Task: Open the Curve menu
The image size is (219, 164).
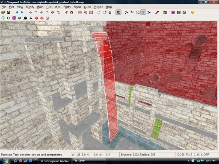Action: pos(87,7)
